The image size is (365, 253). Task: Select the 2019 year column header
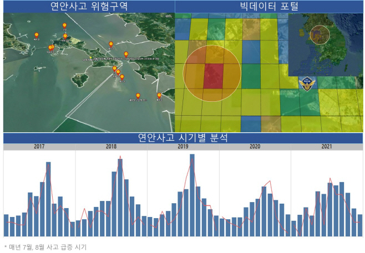[183, 147]
